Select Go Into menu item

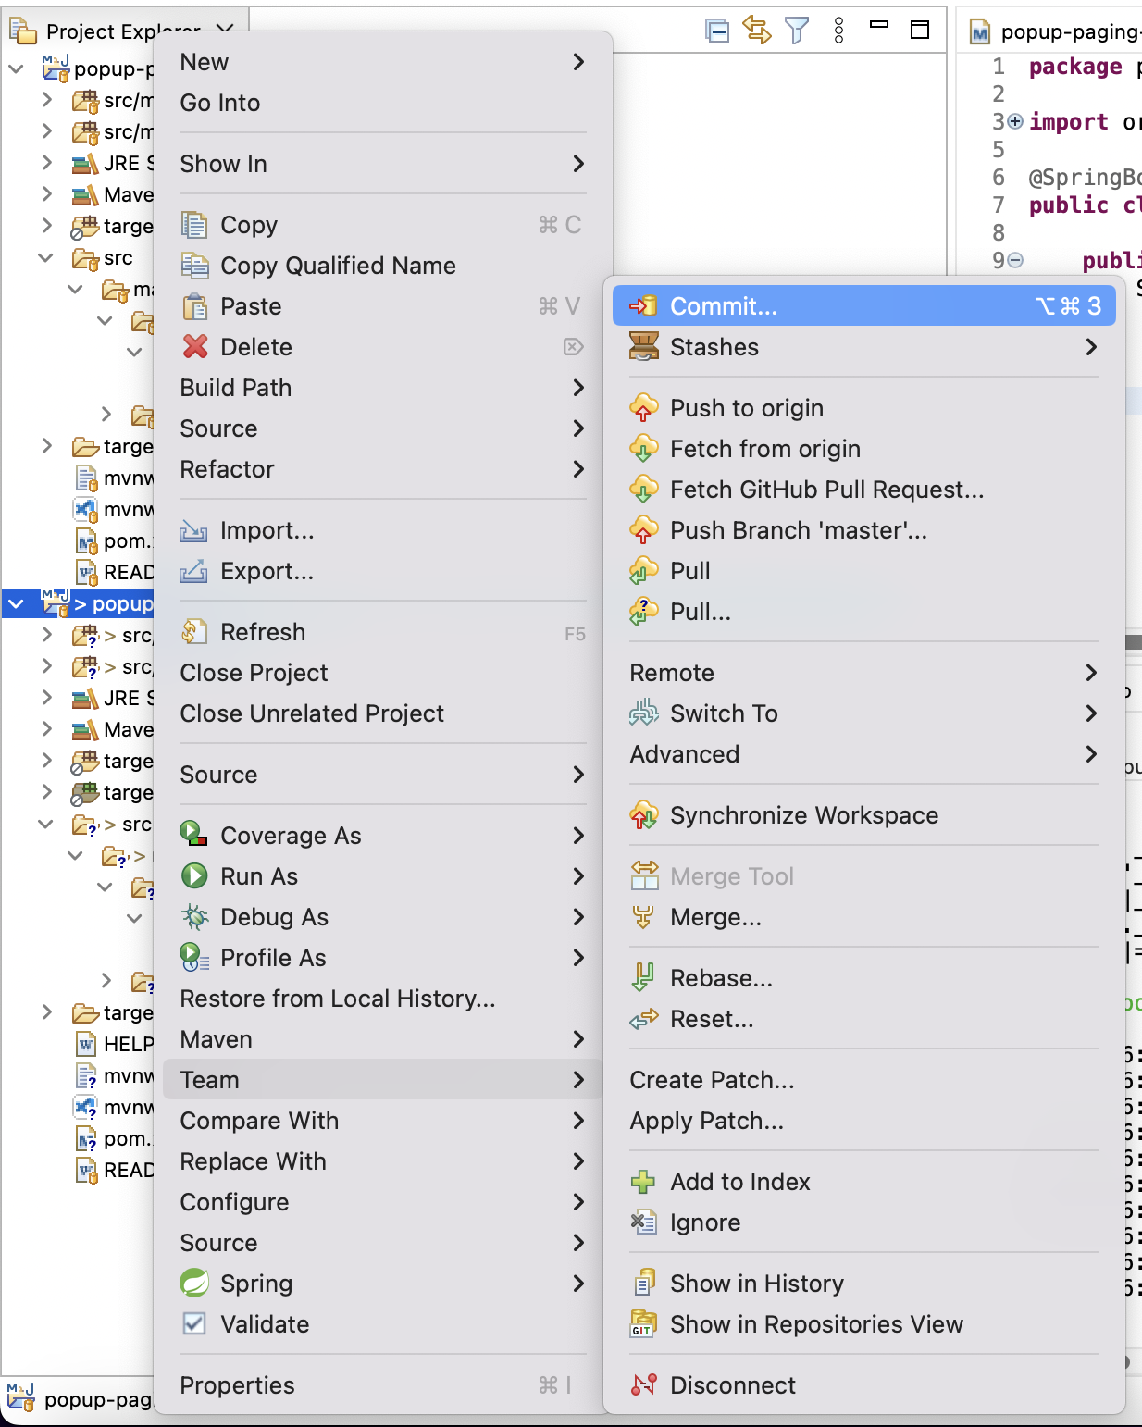[382, 103]
